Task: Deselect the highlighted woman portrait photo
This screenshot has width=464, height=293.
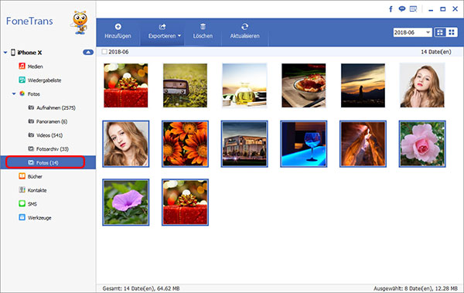Action: pos(126,144)
